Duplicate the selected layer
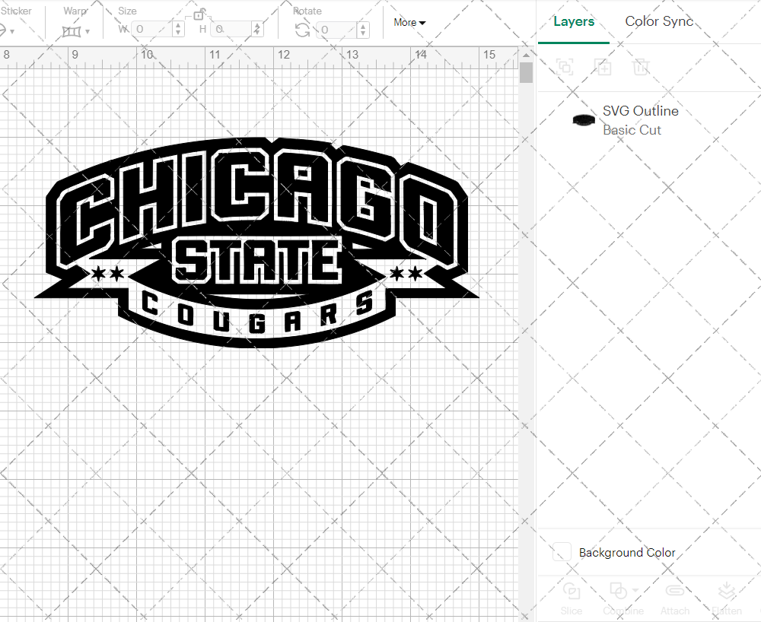 pos(603,67)
